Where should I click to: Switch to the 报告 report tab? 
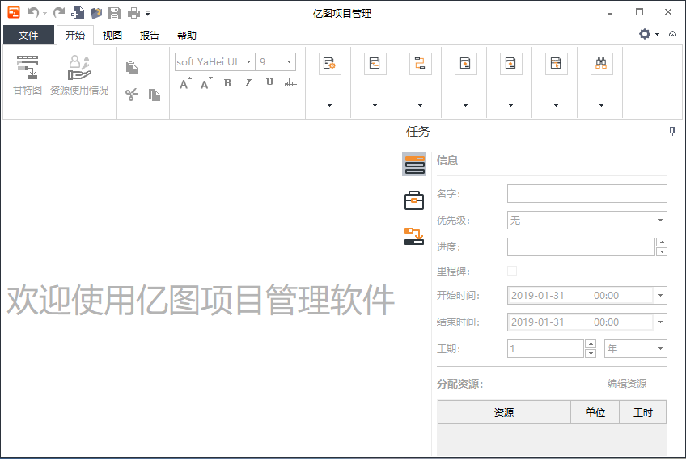coord(150,36)
